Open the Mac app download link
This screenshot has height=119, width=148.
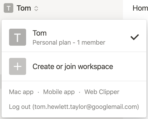[21, 92]
